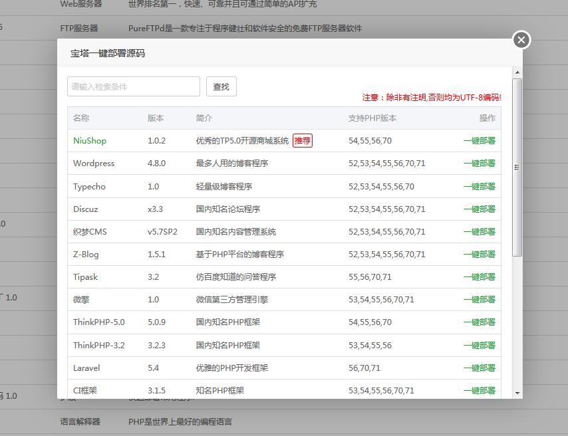One-click deploy NiuShop
The width and height of the screenshot is (568, 436).
click(x=480, y=140)
